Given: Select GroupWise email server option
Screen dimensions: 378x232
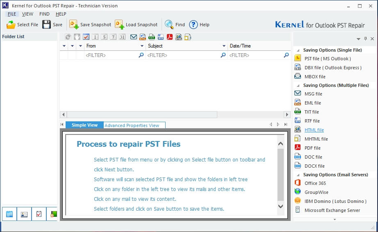Looking at the screenshot, I should pos(312,192).
